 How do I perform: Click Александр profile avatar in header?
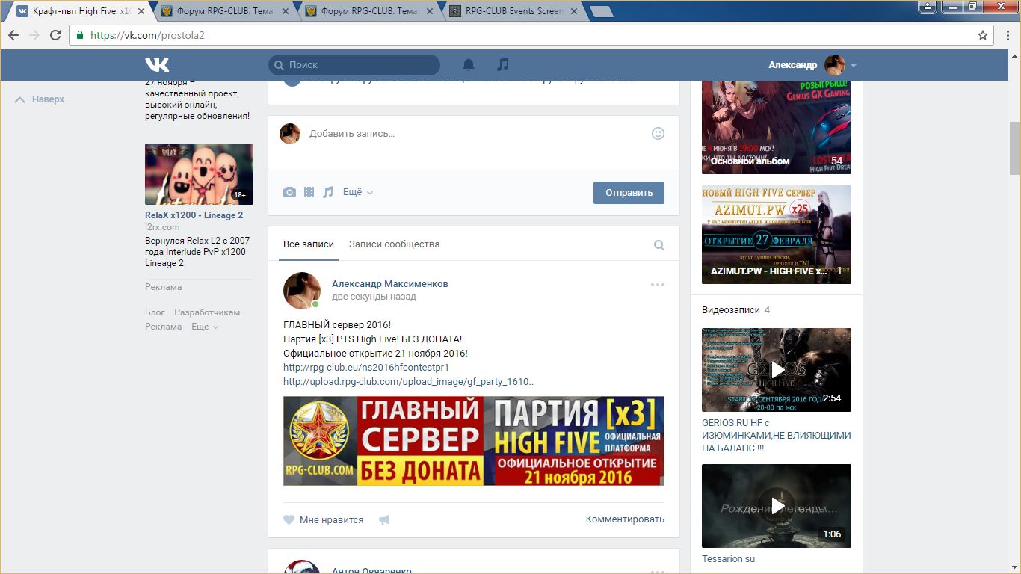(x=835, y=65)
